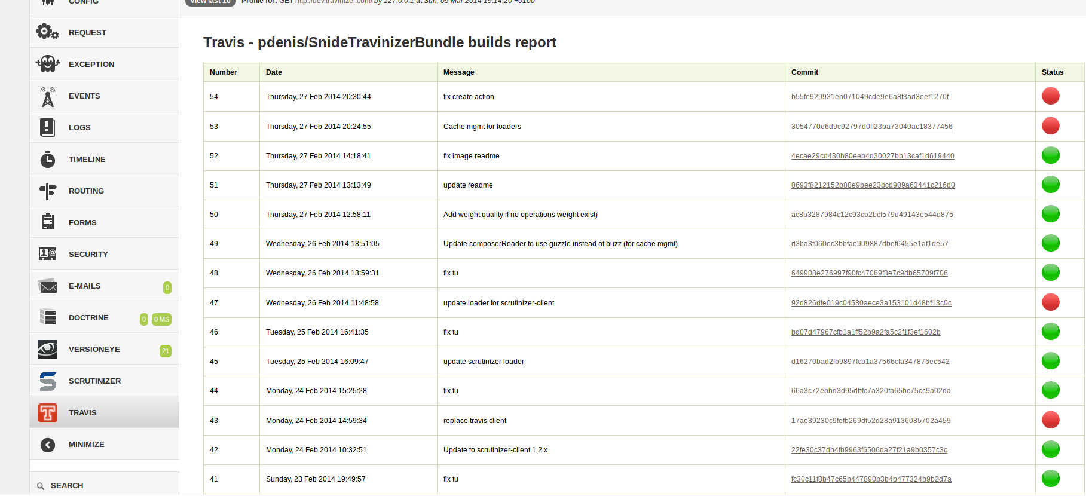Click the Exception ghost icon
Screen dimensions: 1086x496
click(47, 63)
